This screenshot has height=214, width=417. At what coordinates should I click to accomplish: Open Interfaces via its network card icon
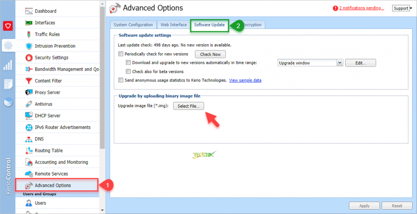tap(29, 23)
